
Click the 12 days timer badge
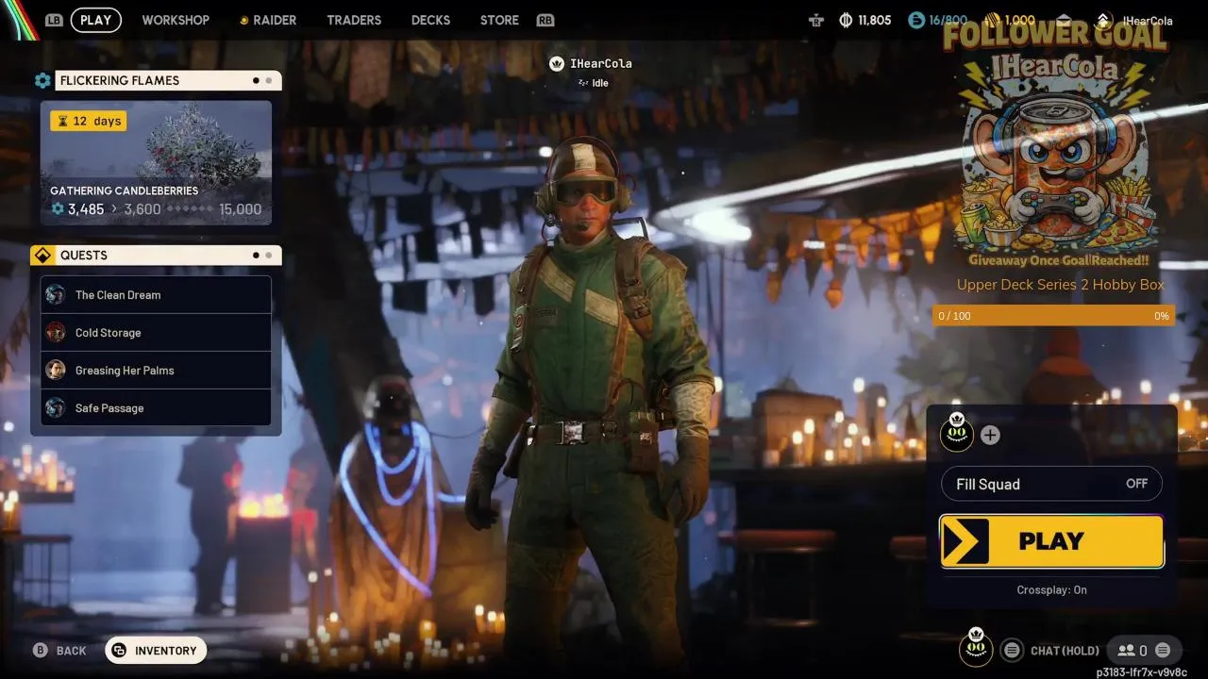(x=88, y=121)
